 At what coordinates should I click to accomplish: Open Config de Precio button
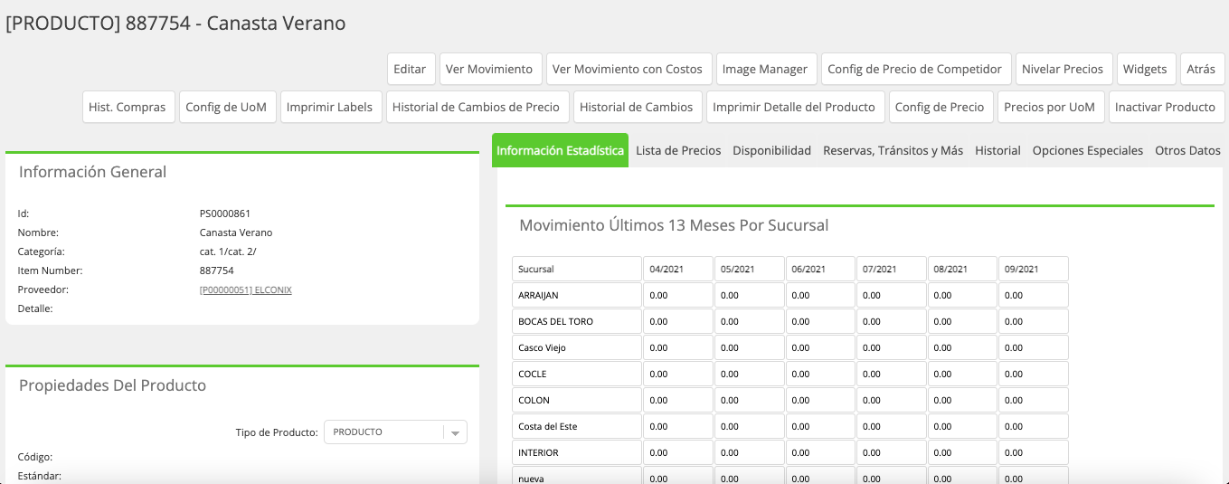pyautogui.click(x=940, y=107)
